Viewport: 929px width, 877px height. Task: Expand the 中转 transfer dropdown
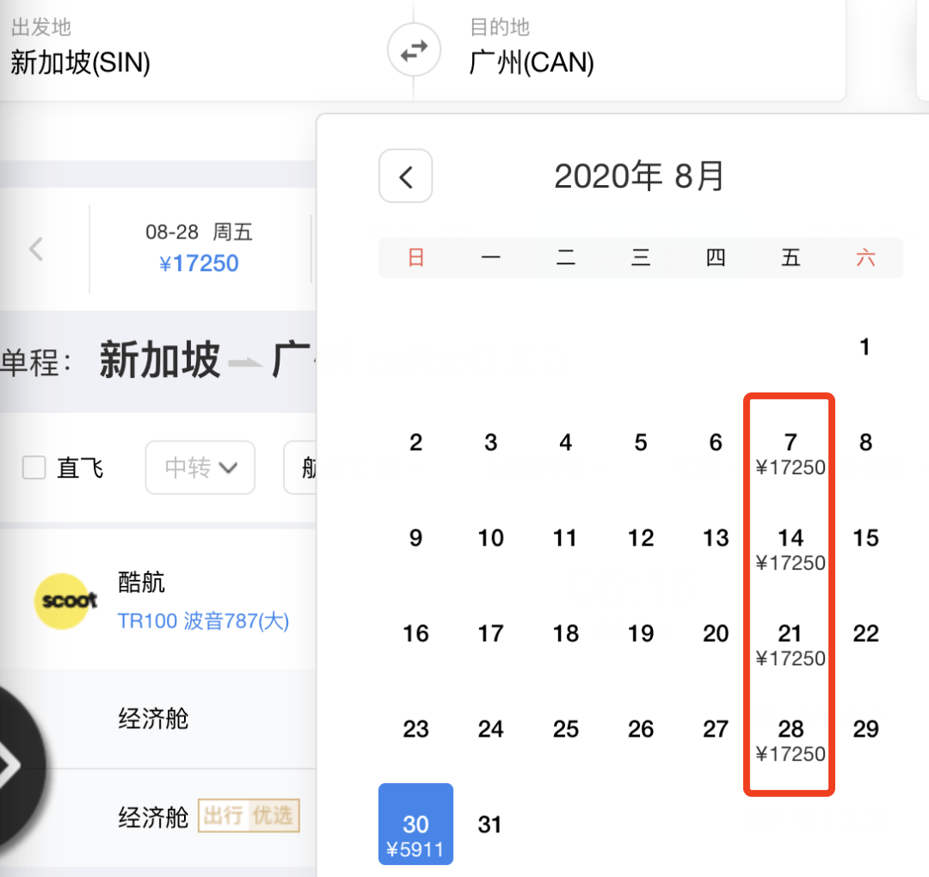tap(200, 467)
